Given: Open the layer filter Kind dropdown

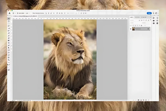Looking at the screenshot, I should (134, 20).
